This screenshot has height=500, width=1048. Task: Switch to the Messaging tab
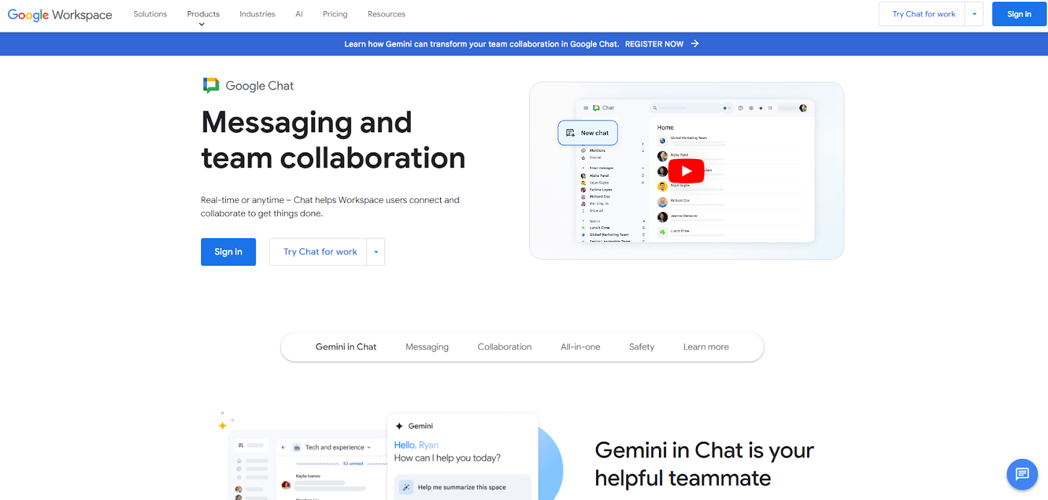click(427, 347)
